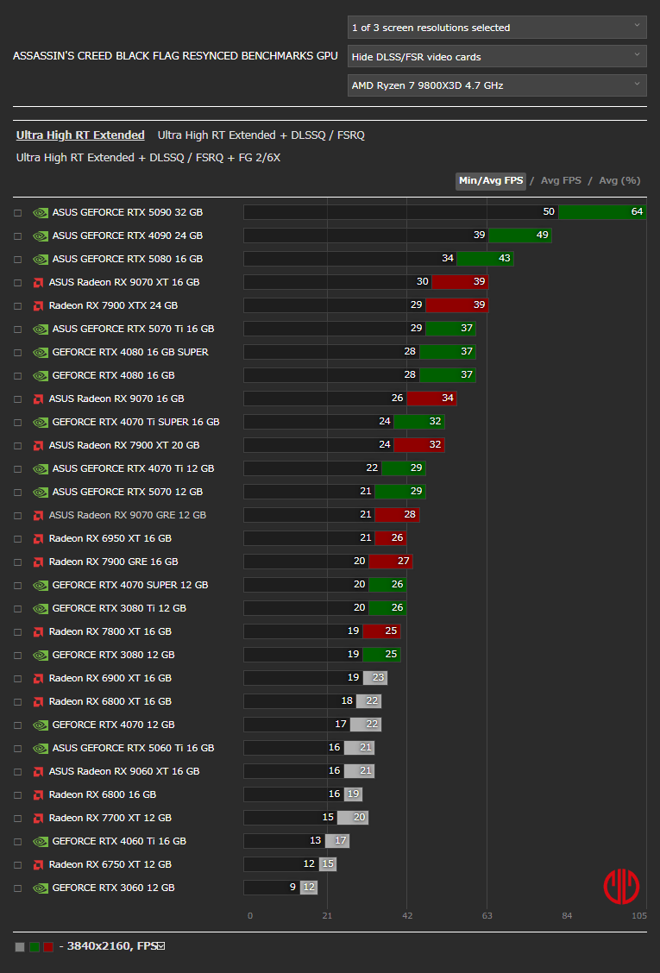Click the NVIDIA icon for RTX 5060 Ti
This screenshot has height=973, width=660.
click(41, 748)
